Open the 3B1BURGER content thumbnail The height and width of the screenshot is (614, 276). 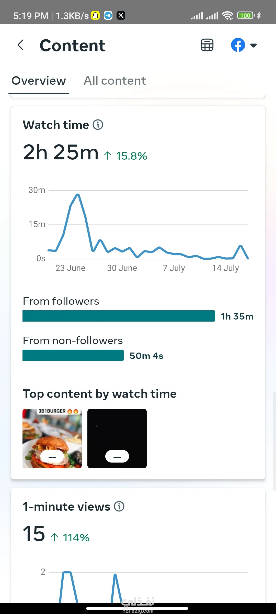point(52,438)
